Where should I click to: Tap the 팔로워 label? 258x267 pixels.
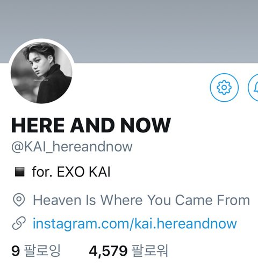150,251
